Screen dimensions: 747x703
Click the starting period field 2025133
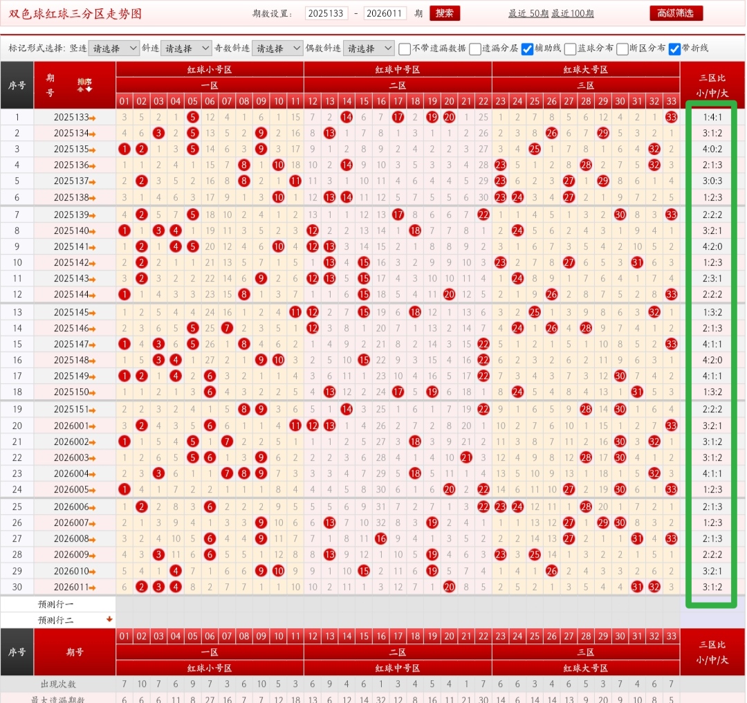pos(326,14)
